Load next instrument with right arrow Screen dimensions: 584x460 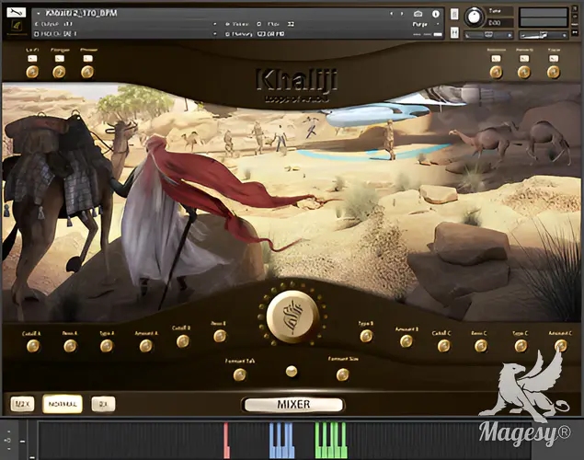(x=402, y=14)
